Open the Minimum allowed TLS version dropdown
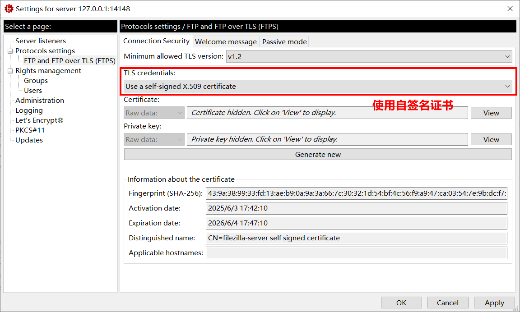This screenshot has height=312, width=520. [369, 57]
